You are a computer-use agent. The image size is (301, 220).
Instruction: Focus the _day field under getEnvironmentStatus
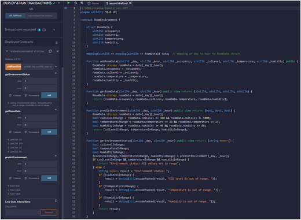click(40, 81)
